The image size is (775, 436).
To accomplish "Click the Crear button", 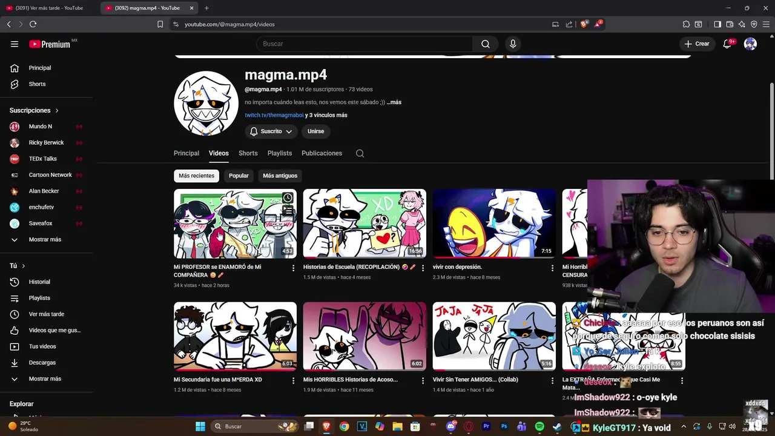I will click(697, 44).
